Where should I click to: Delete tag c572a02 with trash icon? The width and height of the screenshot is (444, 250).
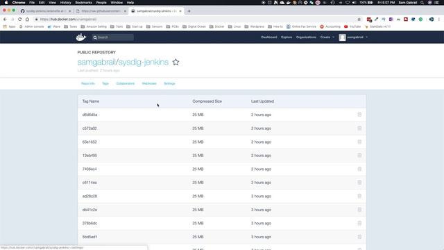click(359, 128)
